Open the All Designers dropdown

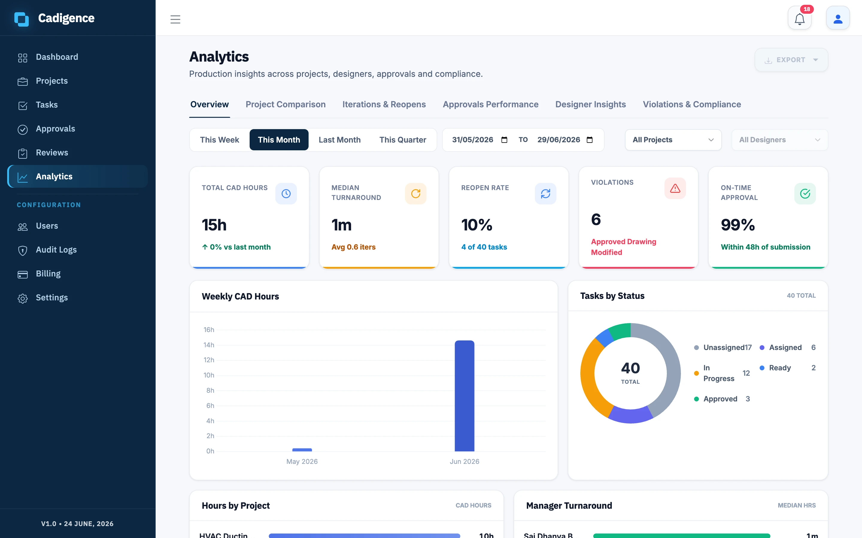(780, 140)
